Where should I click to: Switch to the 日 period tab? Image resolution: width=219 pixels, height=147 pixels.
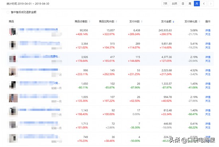(x=183, y=4)
